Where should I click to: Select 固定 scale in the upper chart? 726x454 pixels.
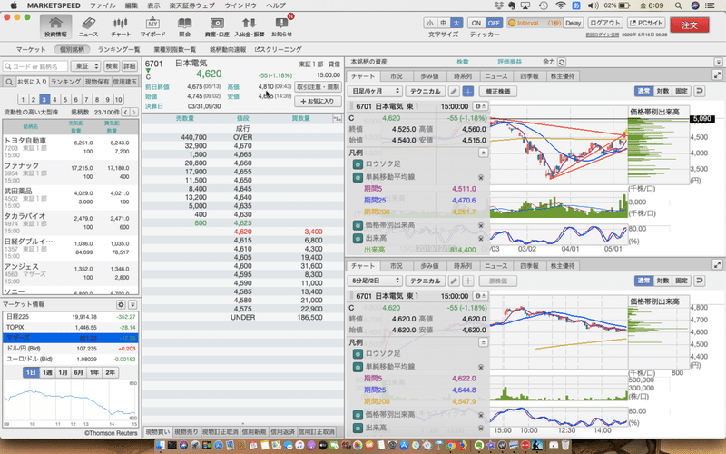[682, 92]
